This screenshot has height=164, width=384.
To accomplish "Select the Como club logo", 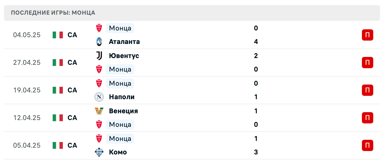I will pos(99,152).
